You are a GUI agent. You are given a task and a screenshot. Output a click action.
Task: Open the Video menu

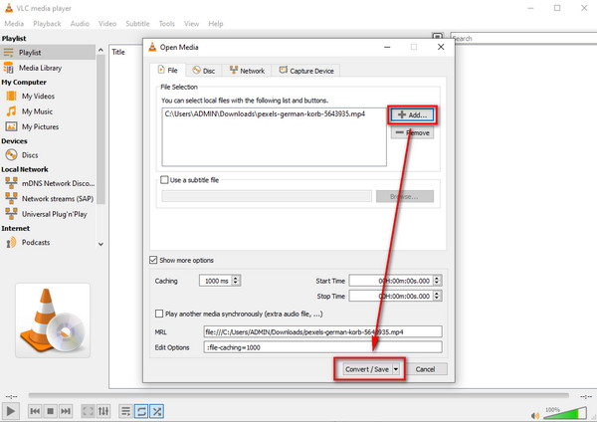[107, 24]
